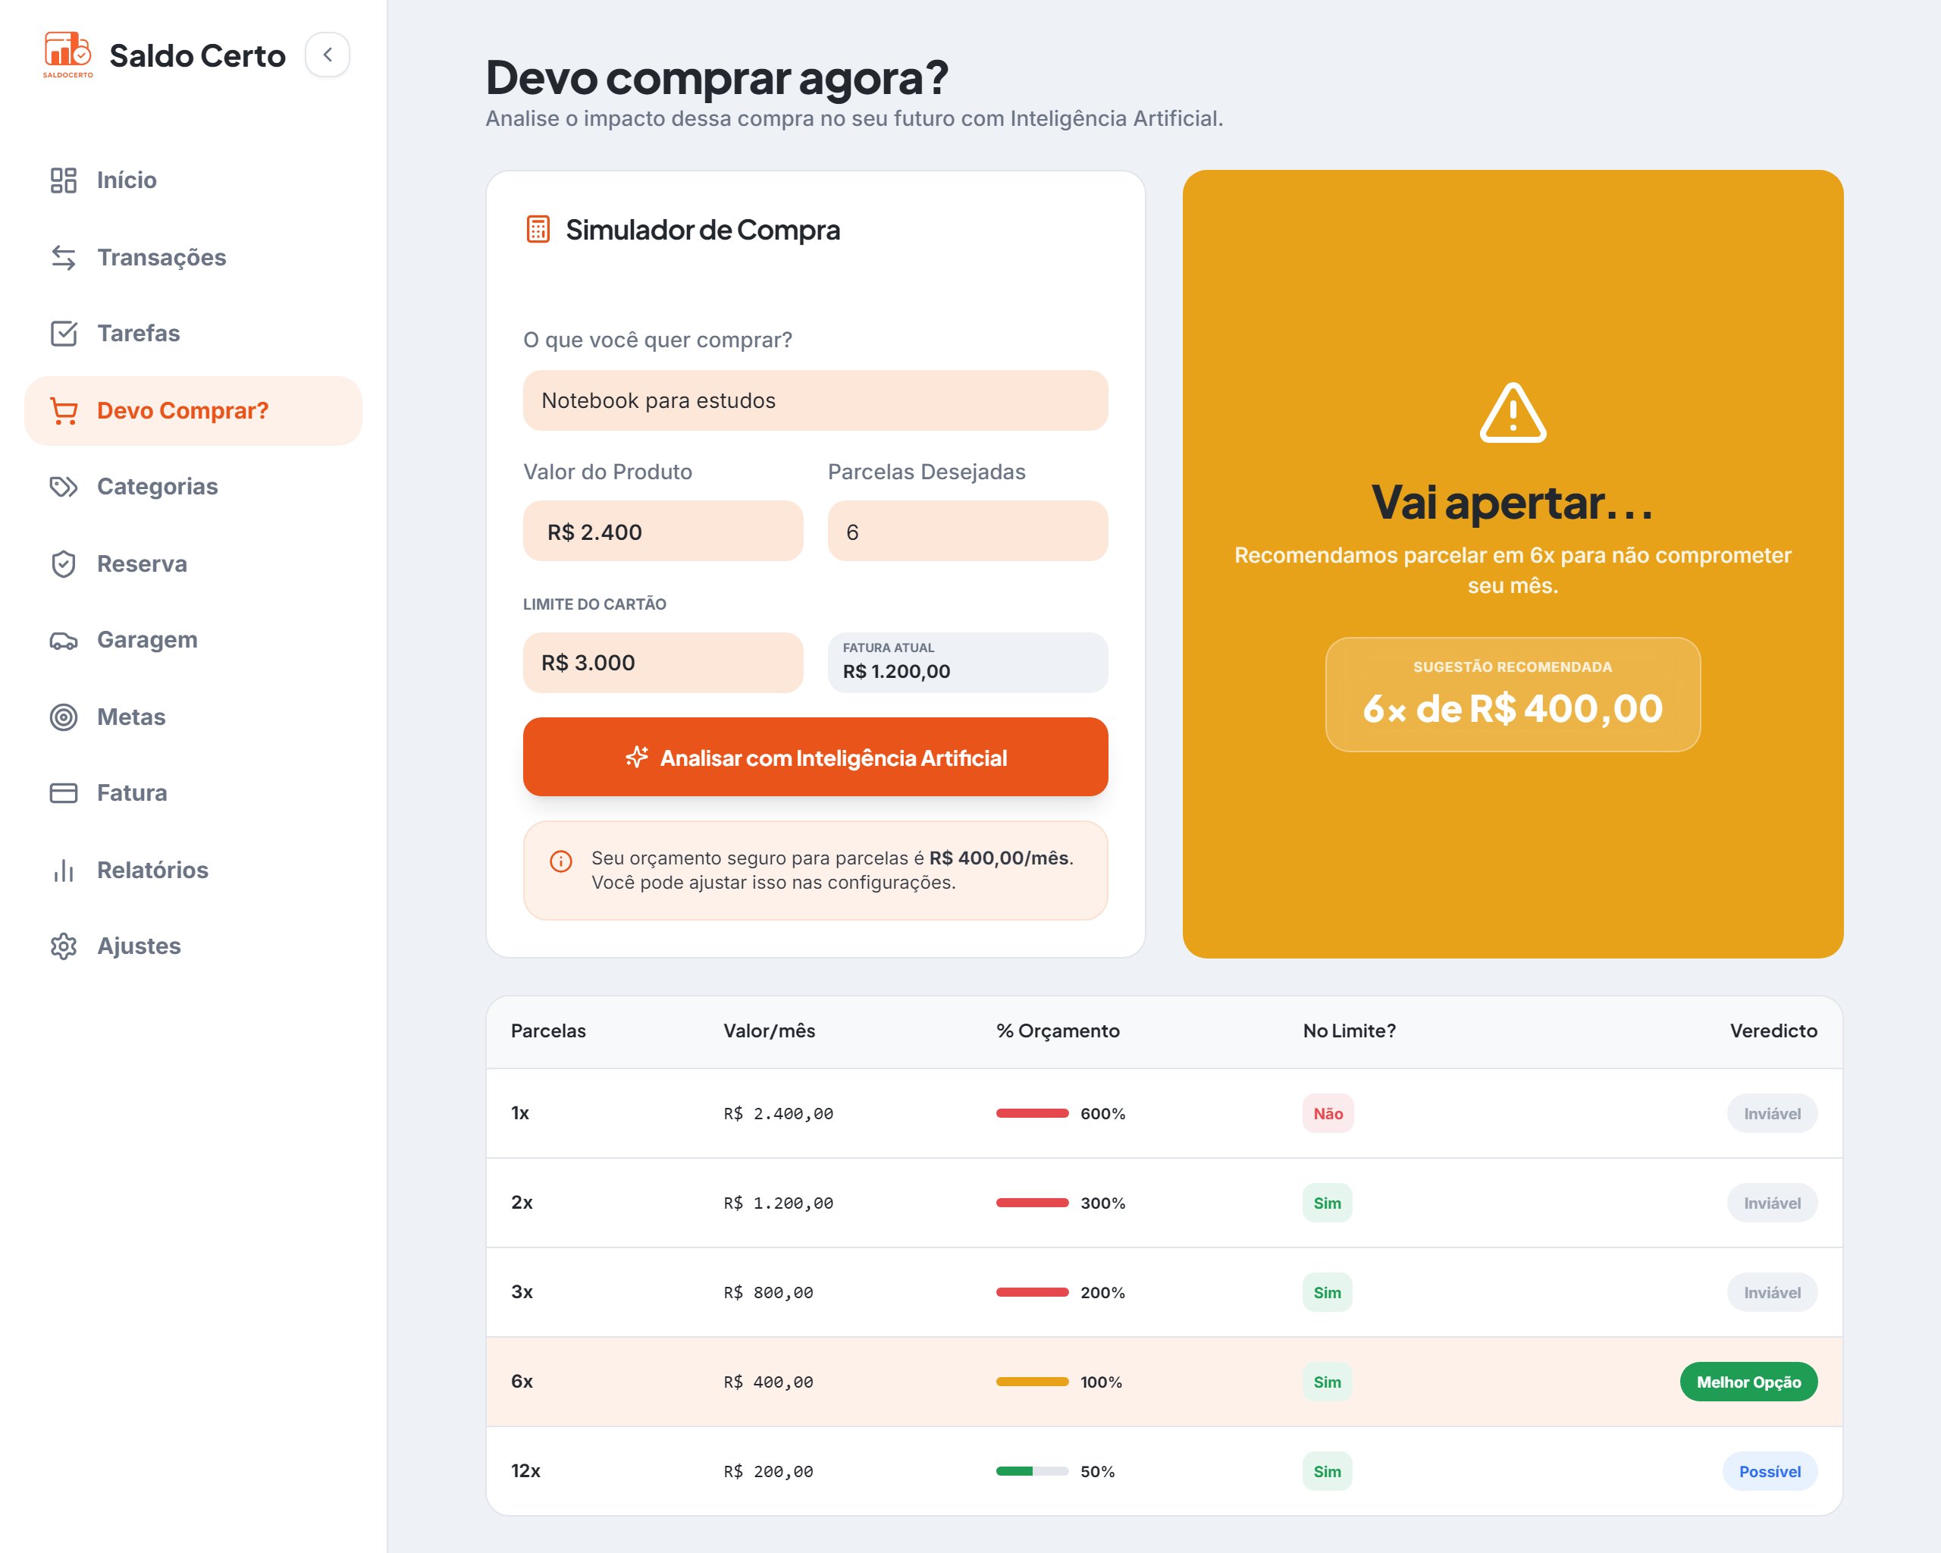The image size is (1941, 1553).
Task: Edit the Parcelas Desejadas field
Action: point(967,531)
